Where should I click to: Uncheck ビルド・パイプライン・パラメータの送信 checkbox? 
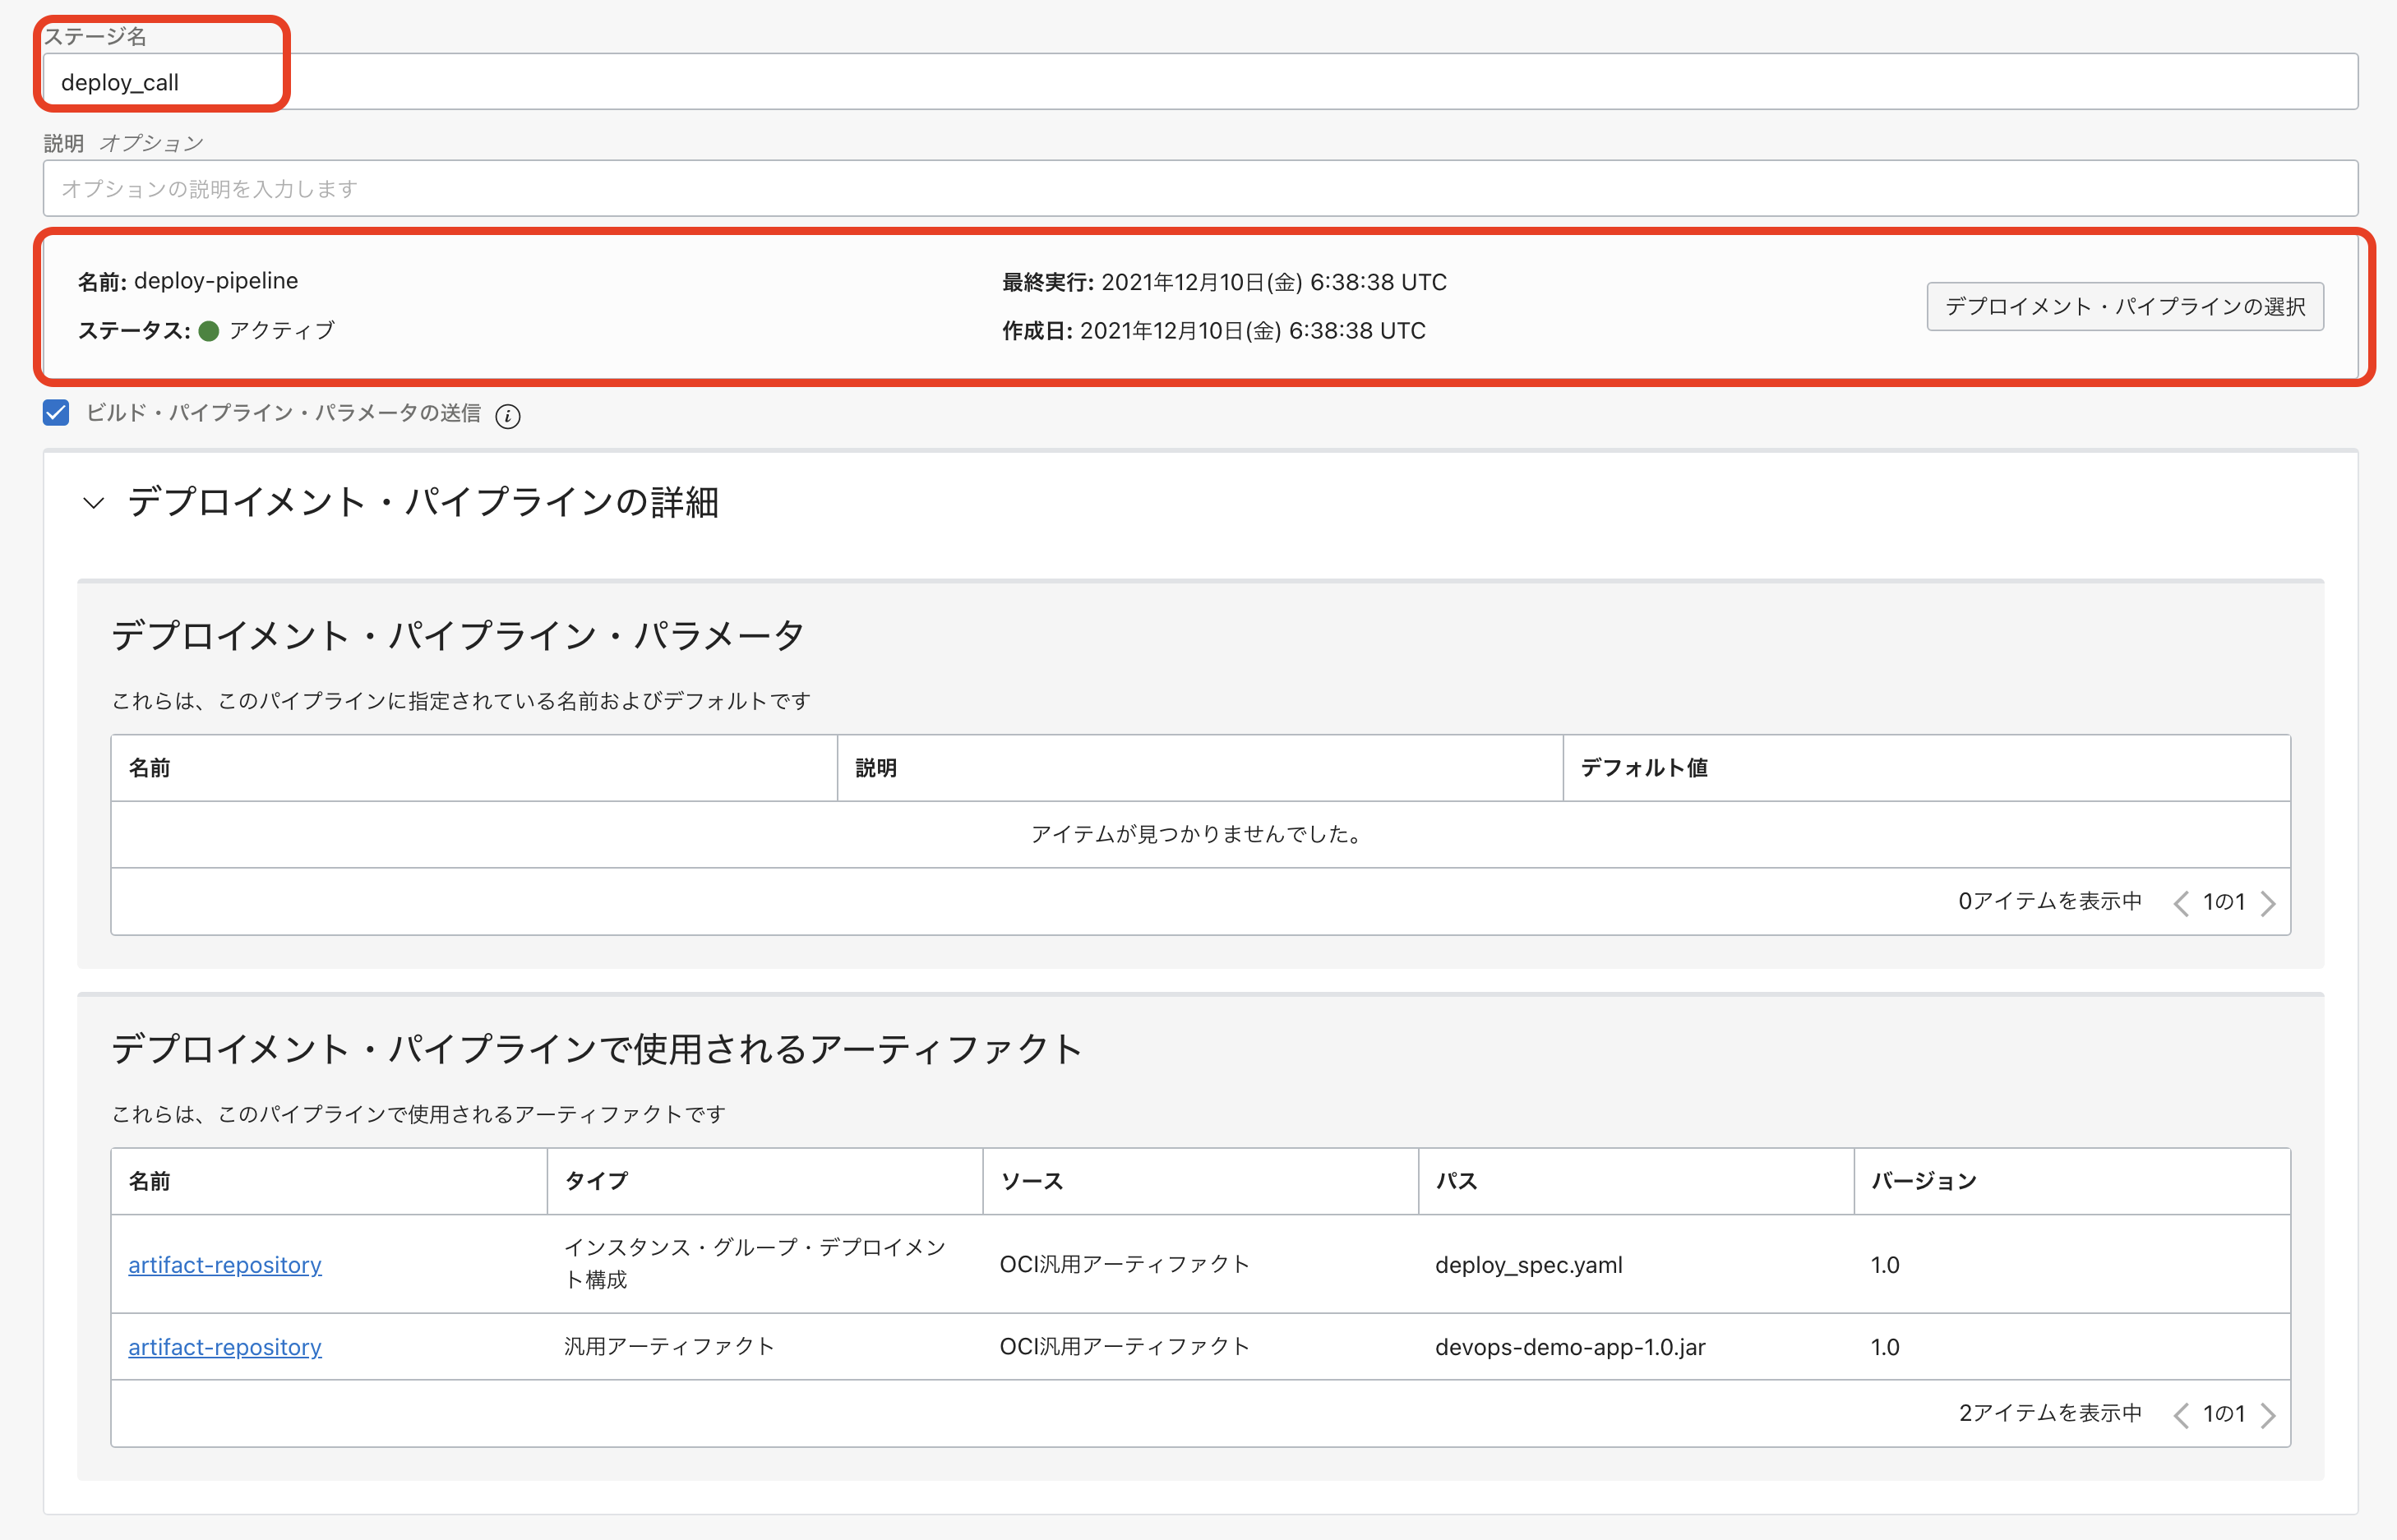tap(56, 413)
